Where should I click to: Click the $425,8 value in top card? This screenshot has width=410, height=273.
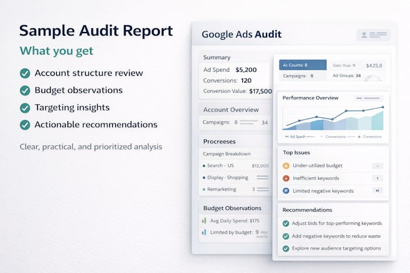374,66
